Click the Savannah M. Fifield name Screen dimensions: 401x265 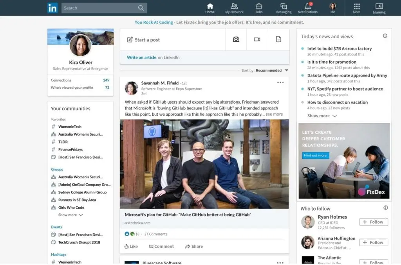pyautogui.click(x=160, y=83)
